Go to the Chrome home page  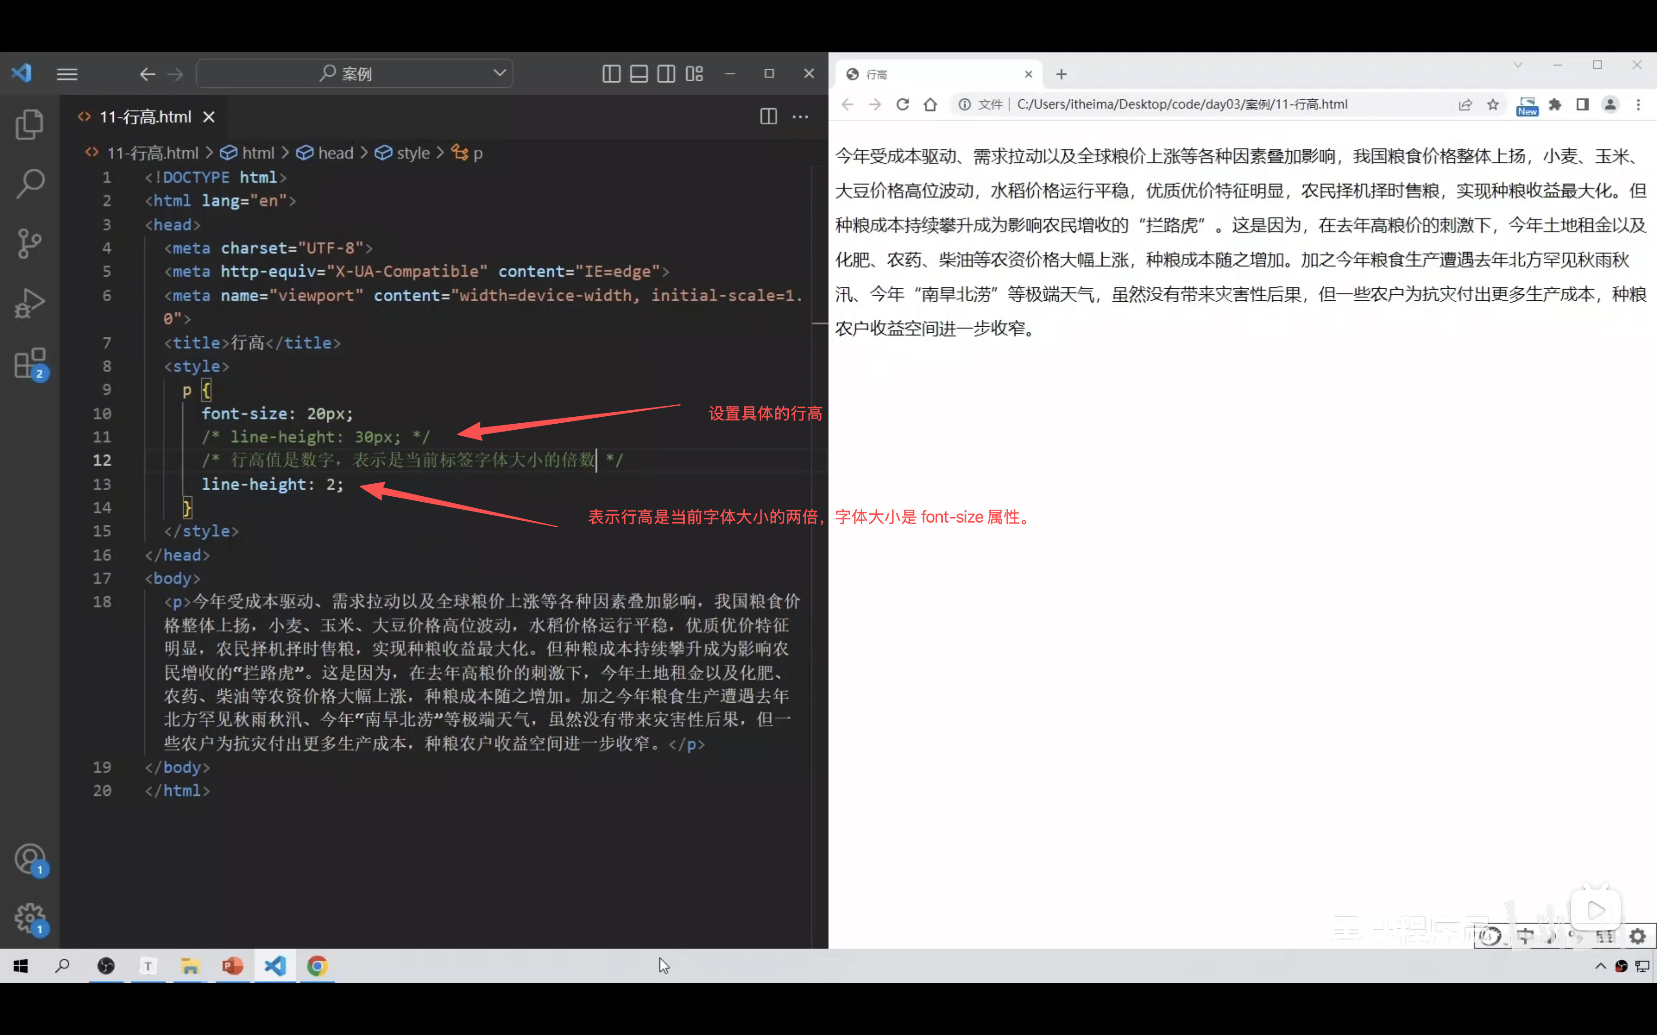tap(930, 104)
